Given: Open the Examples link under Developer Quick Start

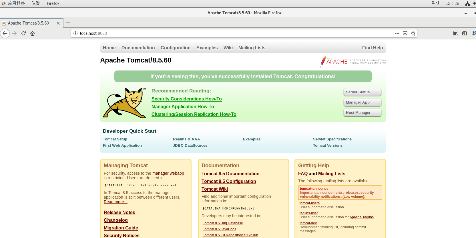Looking at the screenshot, I should (x=252, y=139).
